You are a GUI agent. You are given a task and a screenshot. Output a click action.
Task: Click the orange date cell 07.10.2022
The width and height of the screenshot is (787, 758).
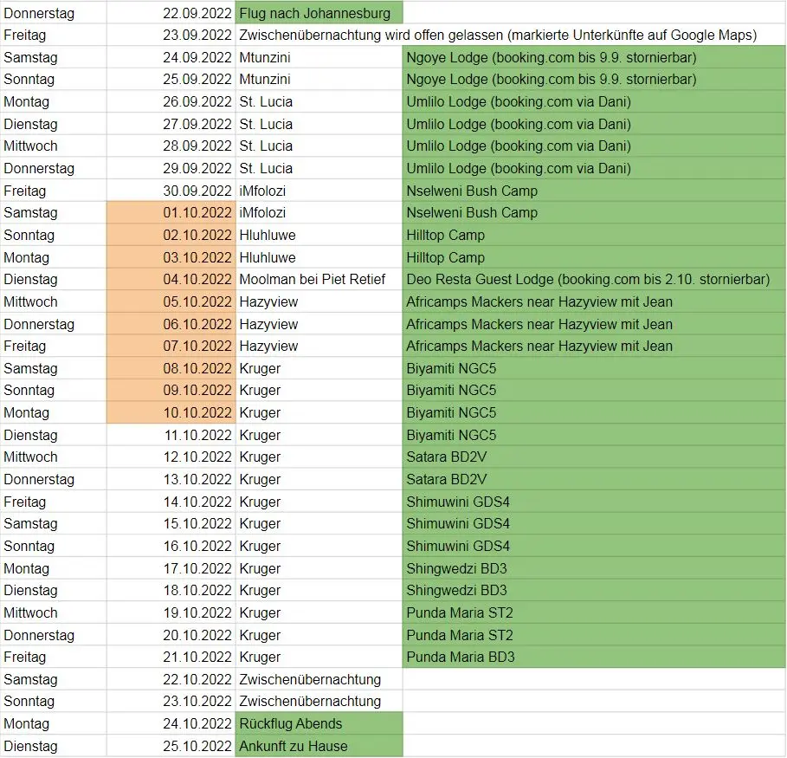[171, 346]
